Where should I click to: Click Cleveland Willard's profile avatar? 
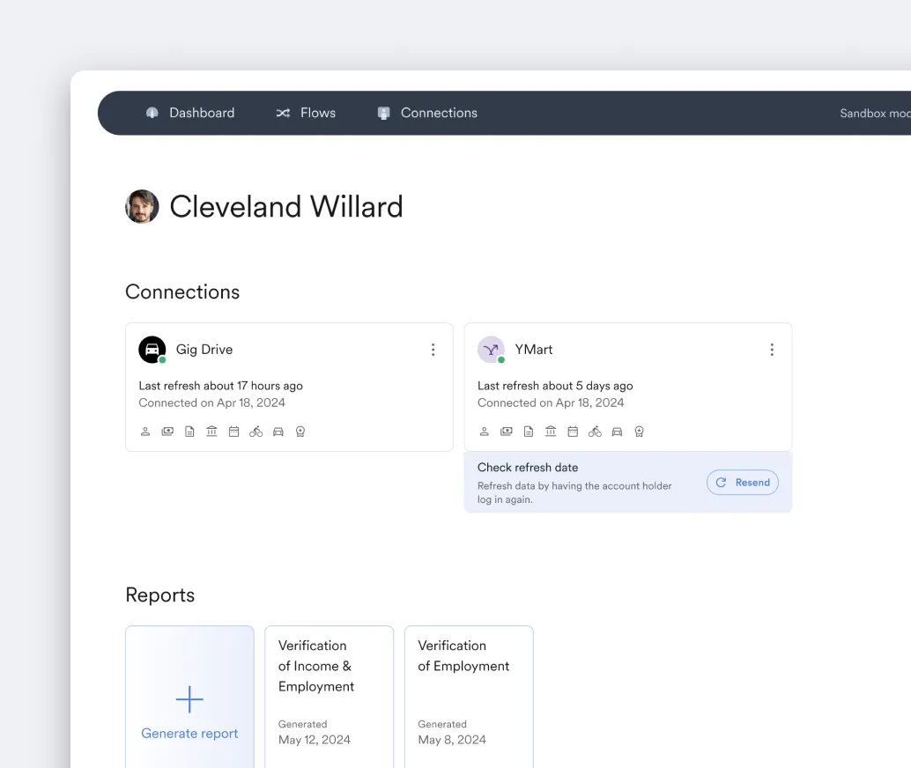click(142, 207)
